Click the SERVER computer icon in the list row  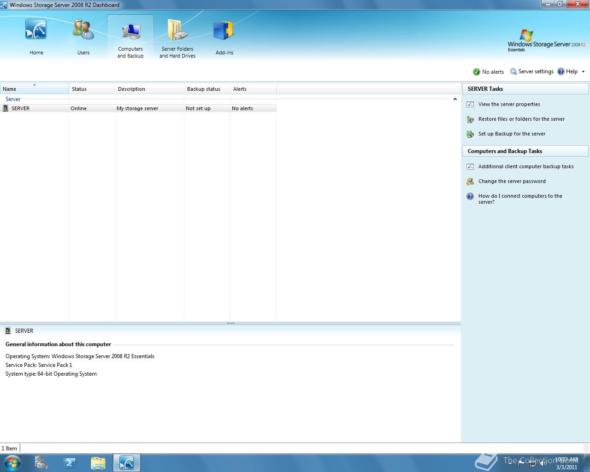click(x=6, y=108)
